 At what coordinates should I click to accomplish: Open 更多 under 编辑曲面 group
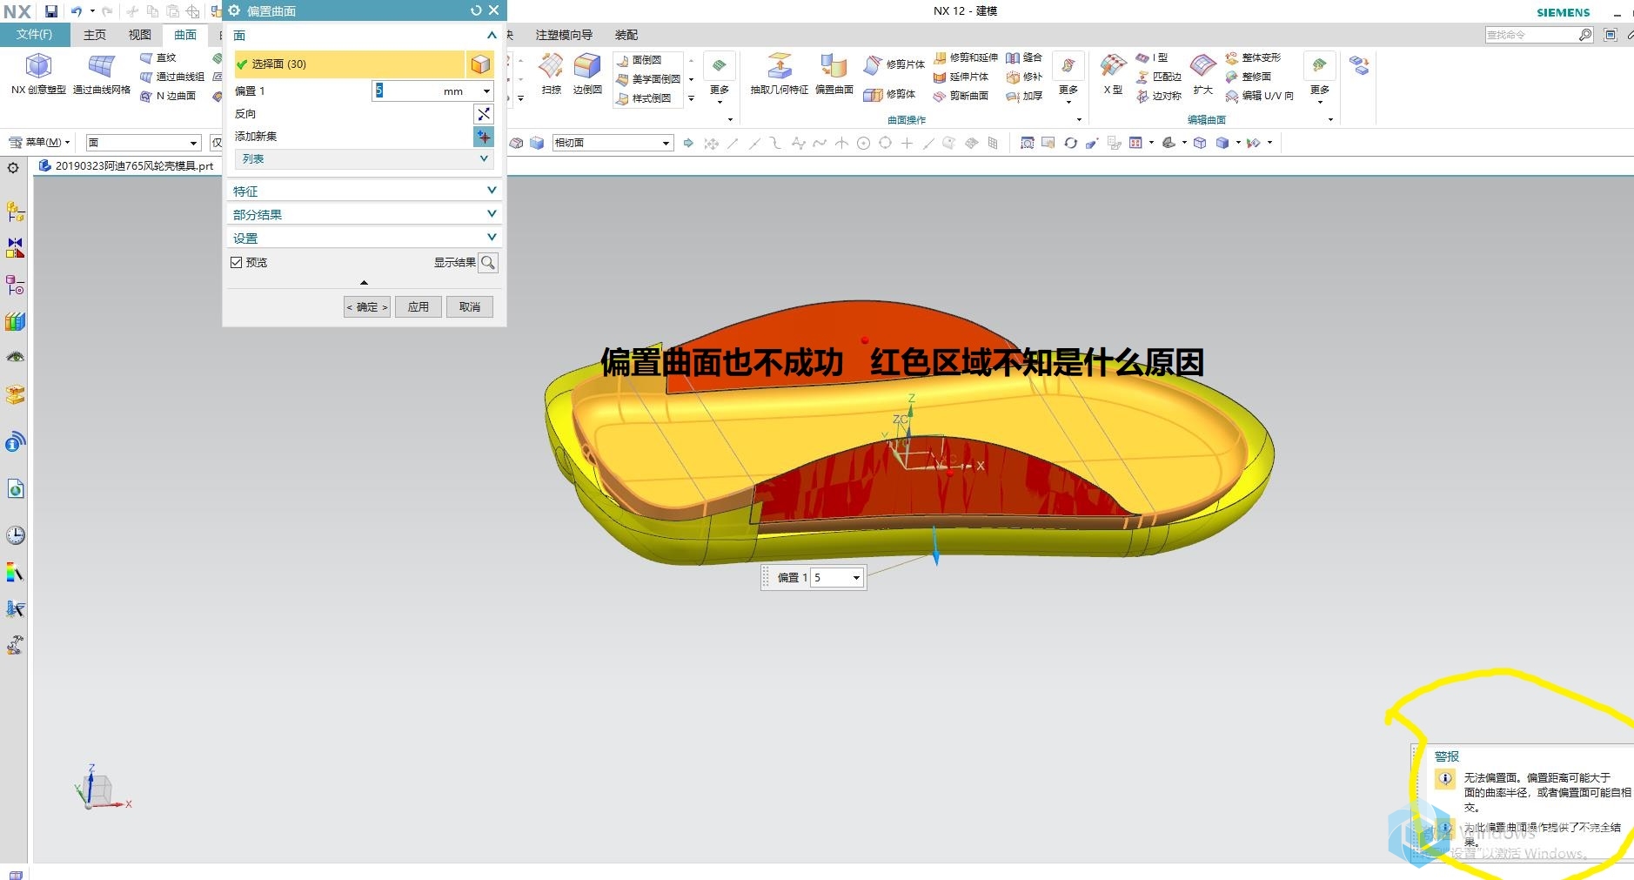[x=1320, y=78]
